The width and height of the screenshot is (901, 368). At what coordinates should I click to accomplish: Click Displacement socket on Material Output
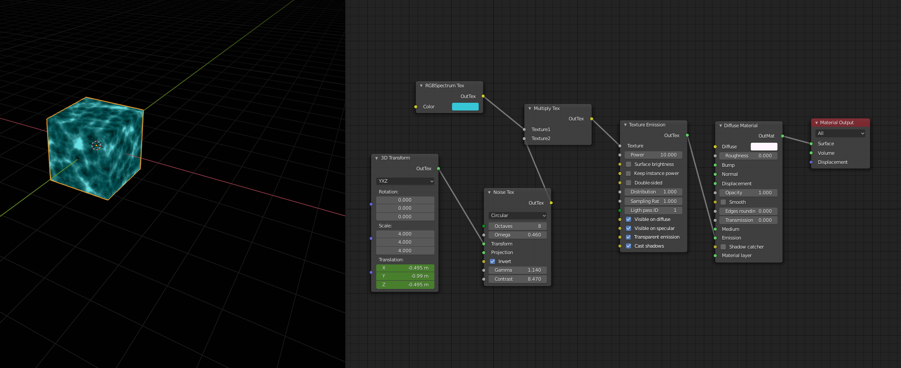pos(811,162)
